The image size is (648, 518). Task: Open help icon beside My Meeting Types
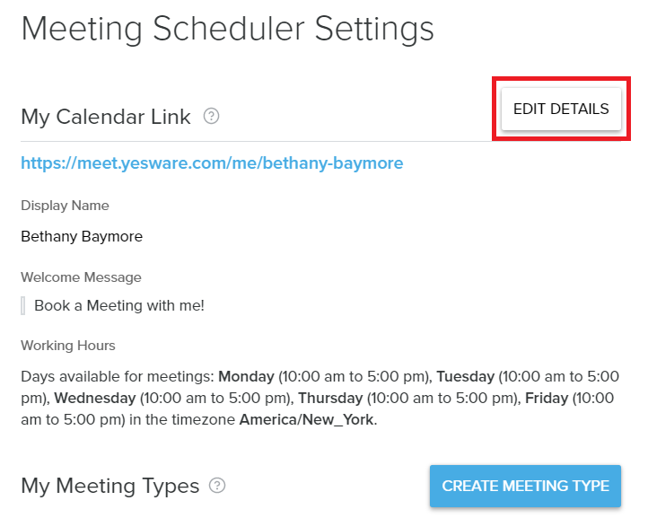point(217,486)
